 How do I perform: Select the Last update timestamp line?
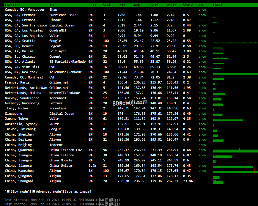(62, 204)
